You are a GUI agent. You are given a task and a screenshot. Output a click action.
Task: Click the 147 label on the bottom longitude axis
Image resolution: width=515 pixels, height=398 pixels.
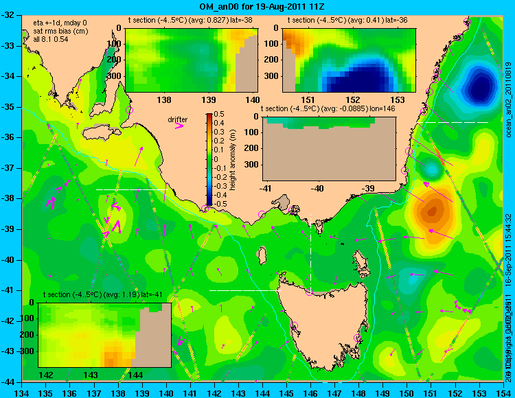[x=335, y=393]
